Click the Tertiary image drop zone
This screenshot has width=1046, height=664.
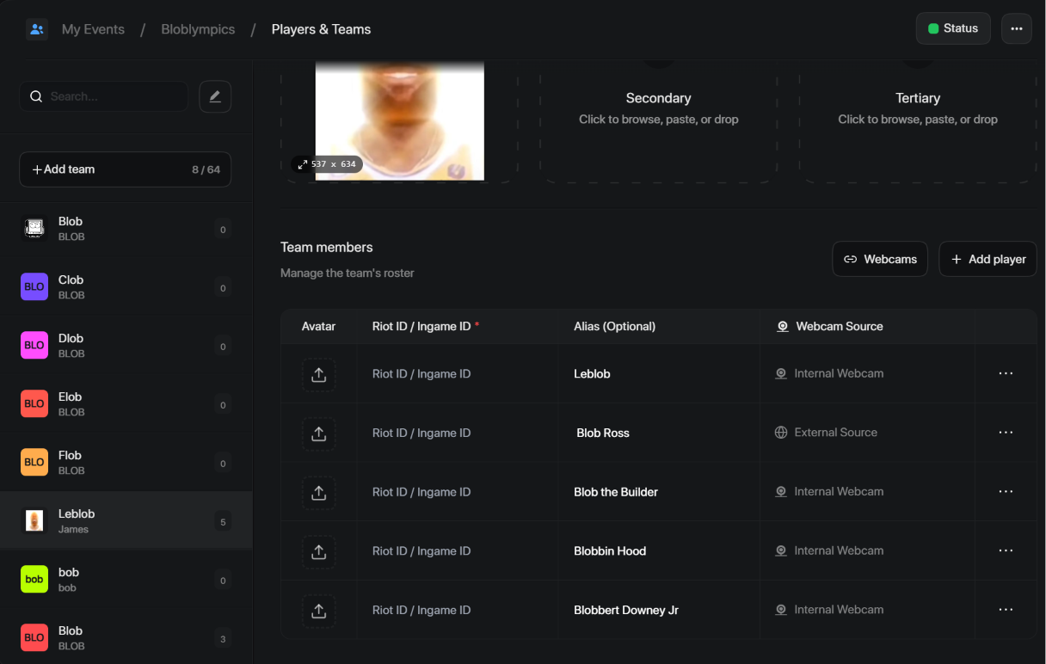(x=918, y=120)
